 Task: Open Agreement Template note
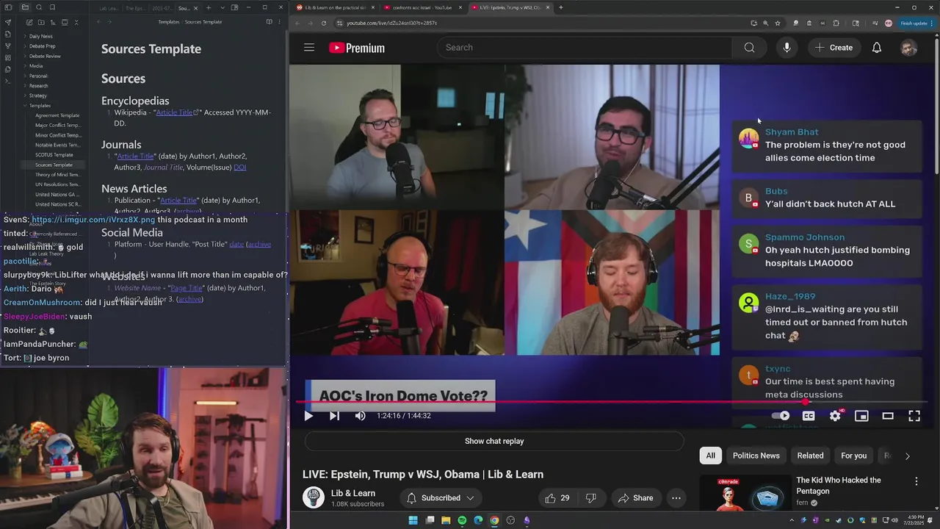57,115
